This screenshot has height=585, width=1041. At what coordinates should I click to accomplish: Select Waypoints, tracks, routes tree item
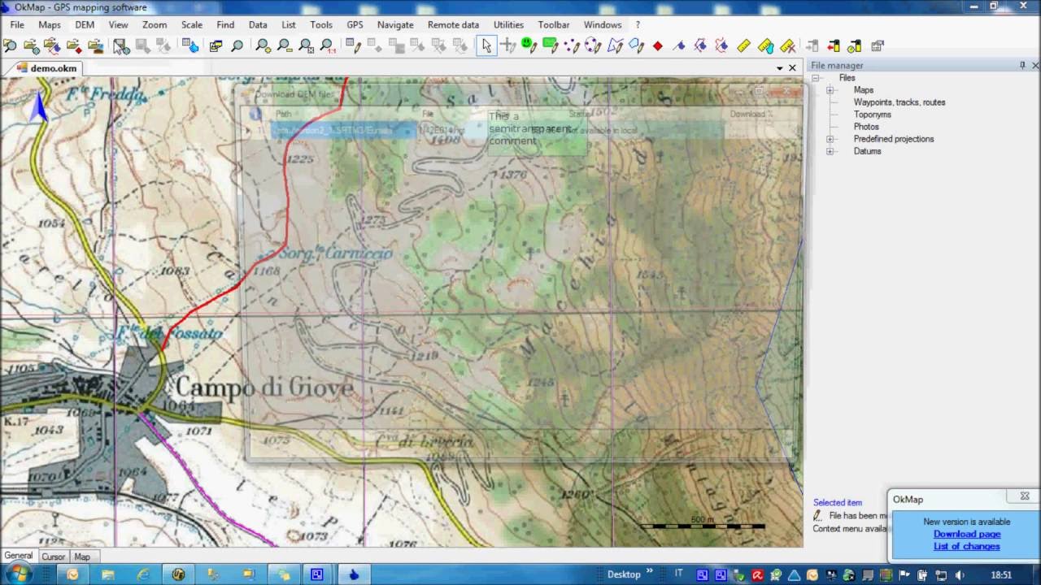pyautogui.click(x=899, y=102)
